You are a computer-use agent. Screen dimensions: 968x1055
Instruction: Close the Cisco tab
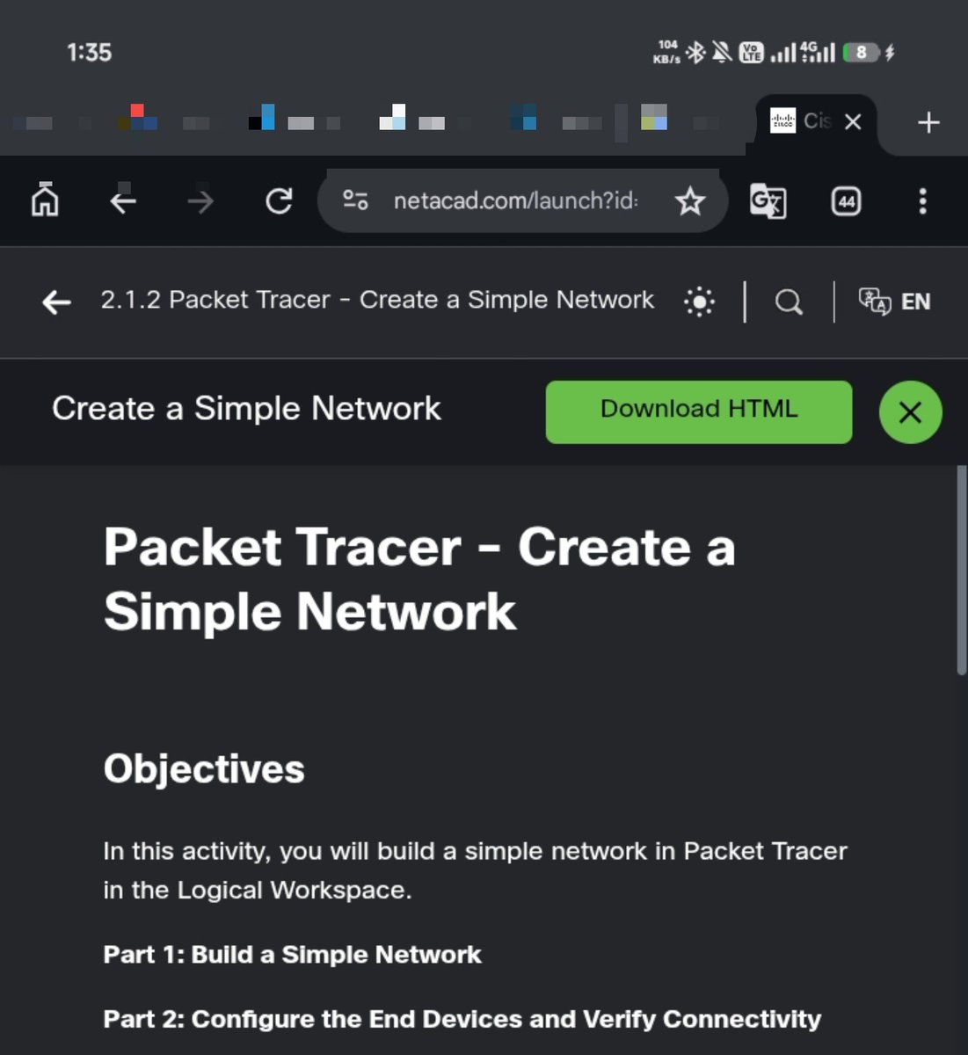853,122
